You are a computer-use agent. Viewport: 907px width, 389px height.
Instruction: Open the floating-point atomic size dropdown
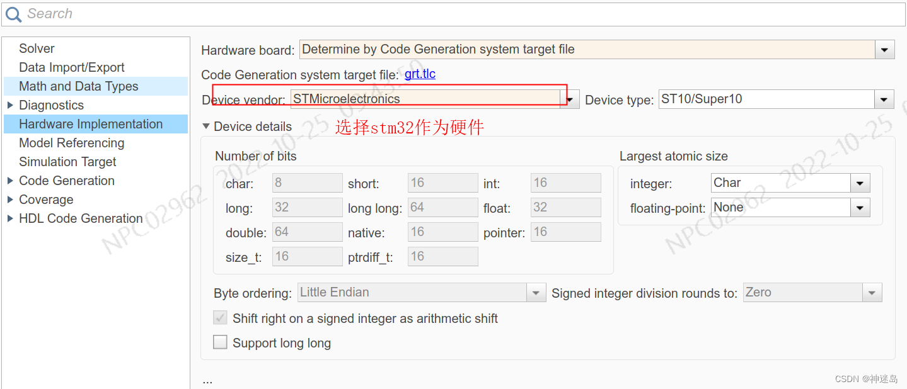(860, 208)
